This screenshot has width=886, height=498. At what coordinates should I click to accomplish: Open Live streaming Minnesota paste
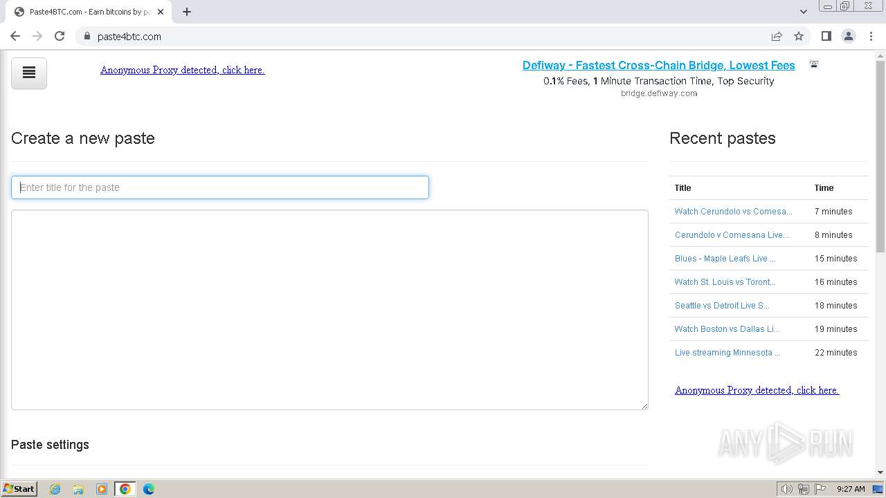727,353
